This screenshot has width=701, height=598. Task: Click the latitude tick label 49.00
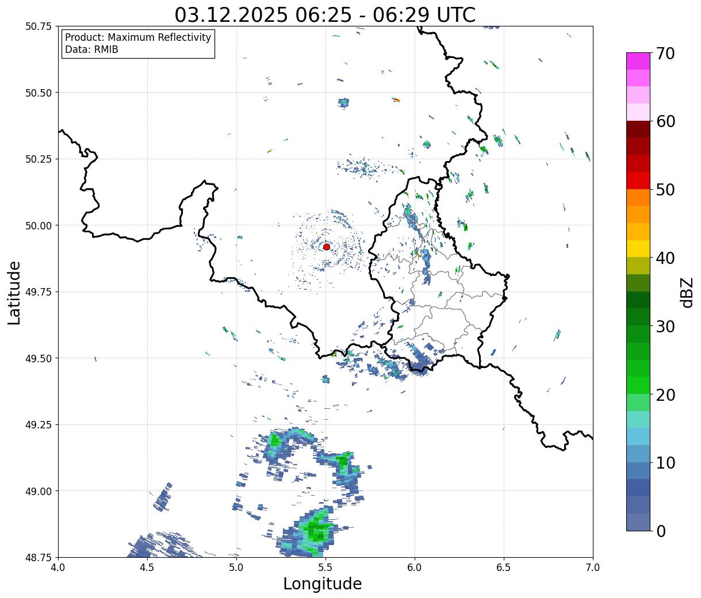(39, 491)
